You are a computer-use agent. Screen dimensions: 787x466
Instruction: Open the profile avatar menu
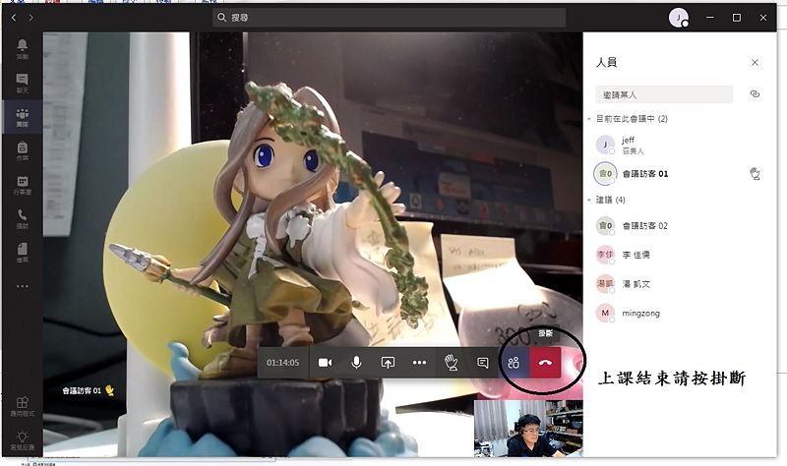click(x=679, y=18)
